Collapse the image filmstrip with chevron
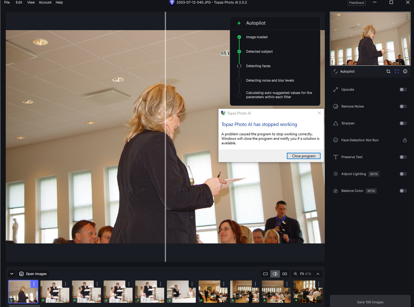The width and height of the screenshot is (414, 307). 12,274
